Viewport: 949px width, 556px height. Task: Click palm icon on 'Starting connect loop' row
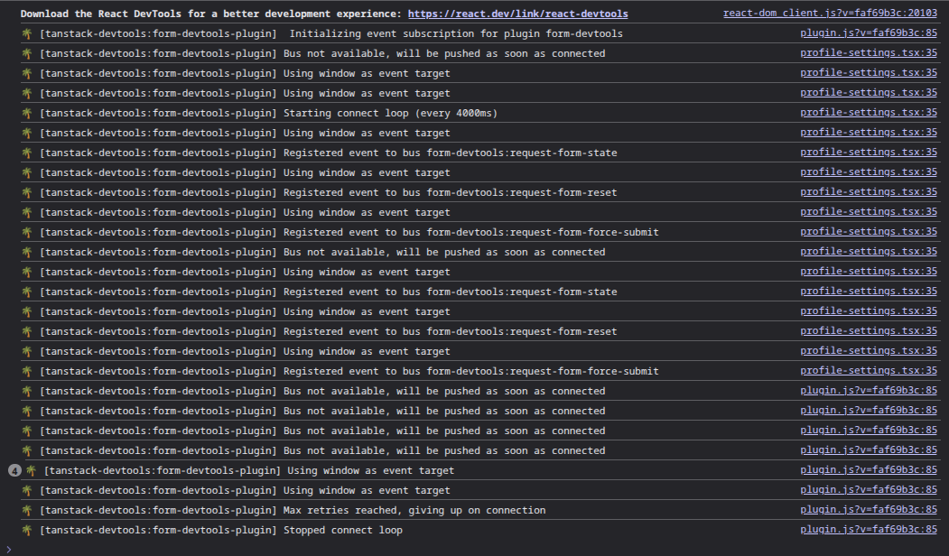pyautogui.click(x=26, y=113)
